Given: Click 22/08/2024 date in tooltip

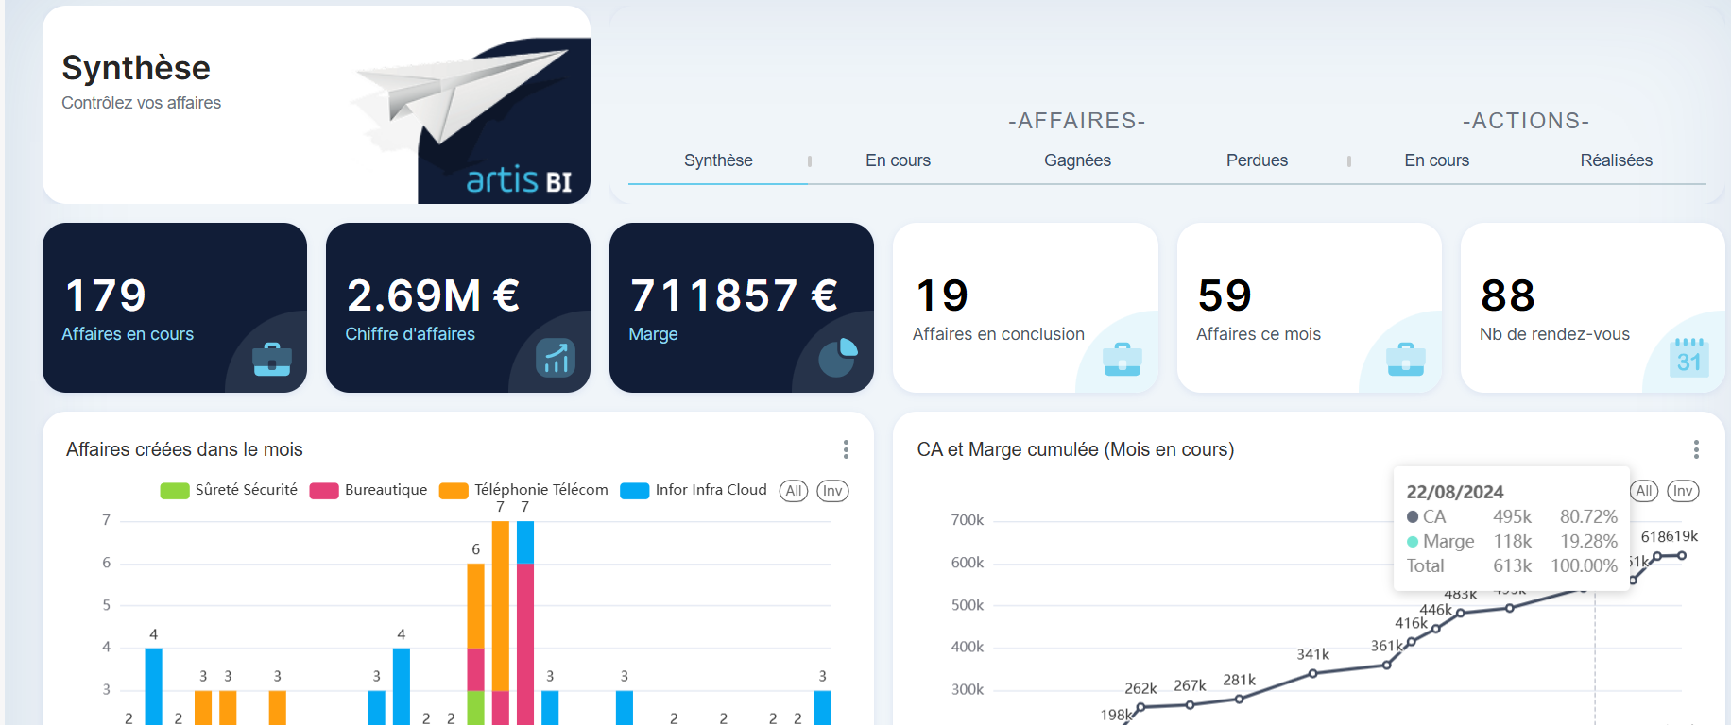Looking at the screenshot, I should click(x=1455, y=492).
